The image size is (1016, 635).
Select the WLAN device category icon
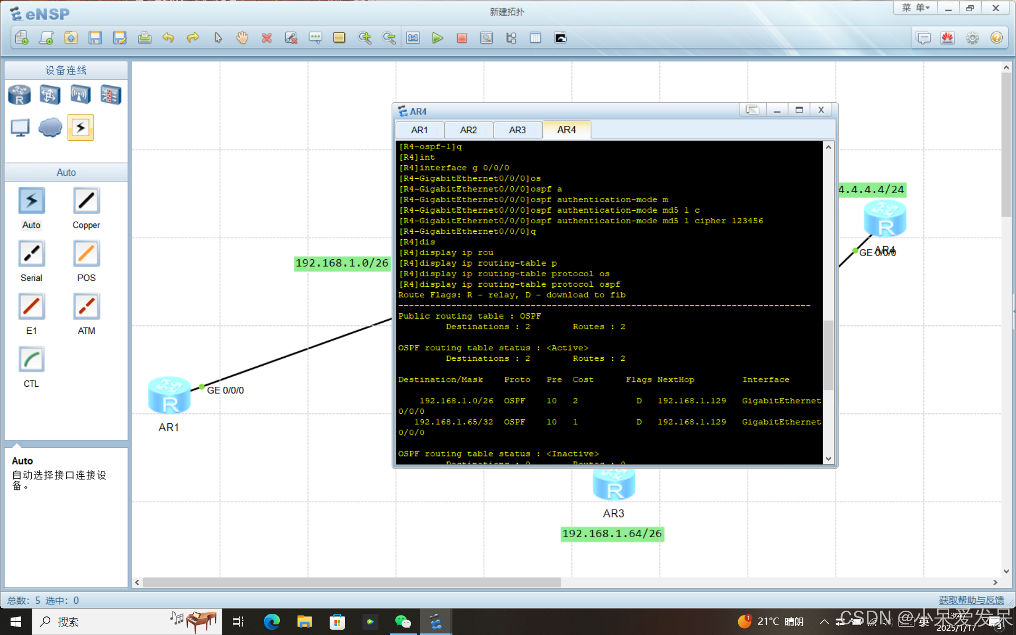[80, 95]
